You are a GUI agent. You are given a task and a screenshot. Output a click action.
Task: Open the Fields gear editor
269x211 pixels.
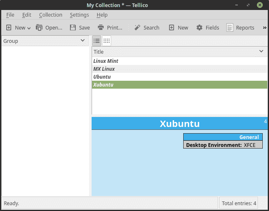(208, 27)
